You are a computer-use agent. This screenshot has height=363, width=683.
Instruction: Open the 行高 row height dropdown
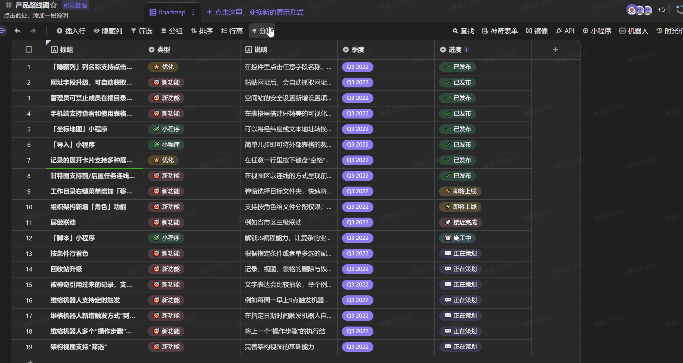pyautogui.click(x=232, y=31)
